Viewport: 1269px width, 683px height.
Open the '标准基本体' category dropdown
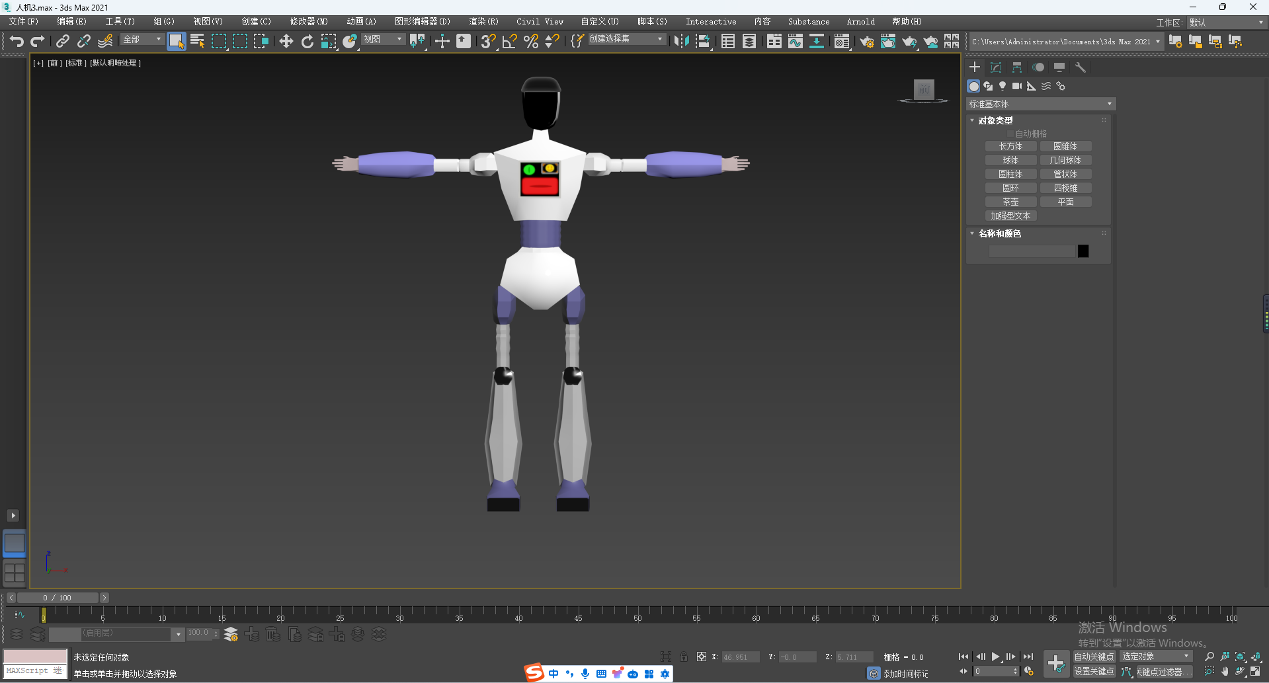[x=1041, y=104]
